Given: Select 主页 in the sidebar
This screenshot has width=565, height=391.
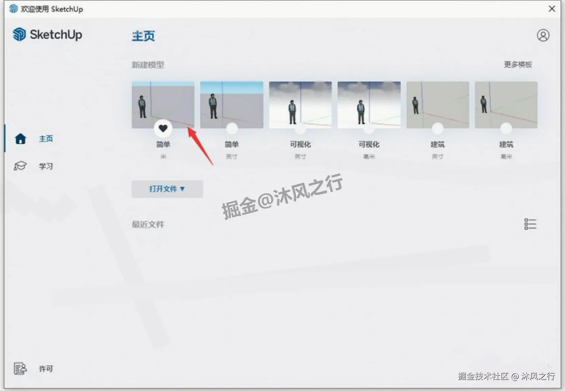Looking at the screenshot, I should pos(46,138).
